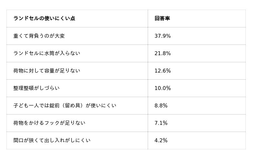The height and width of the screenshot is (159, 258).
Task: Click the 37.9% value cell
Action: (163, 36)
